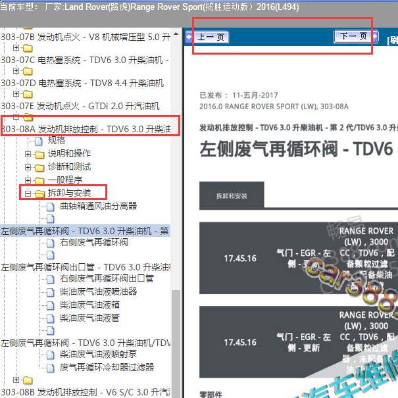Click document icon beside 右侧废气再循环阀
Image resolution: width=398 pixels, height=398 pixels.
click(51, 243)
